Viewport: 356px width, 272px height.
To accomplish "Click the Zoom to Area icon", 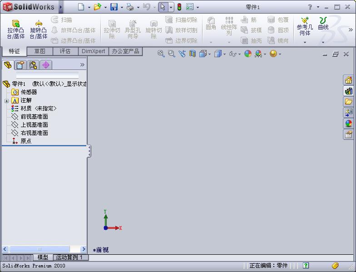I will point(172,54).
